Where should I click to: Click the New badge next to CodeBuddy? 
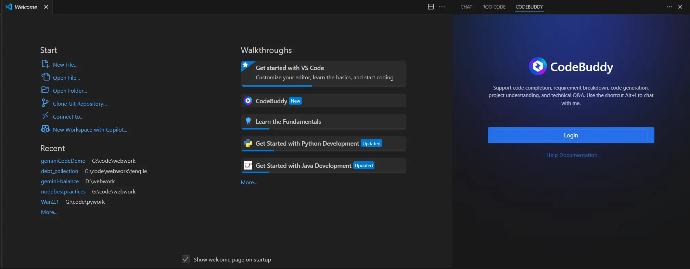pos(295,101)
